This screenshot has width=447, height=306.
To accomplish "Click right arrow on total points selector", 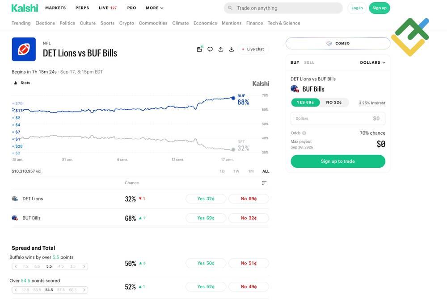I will (84, 290).
